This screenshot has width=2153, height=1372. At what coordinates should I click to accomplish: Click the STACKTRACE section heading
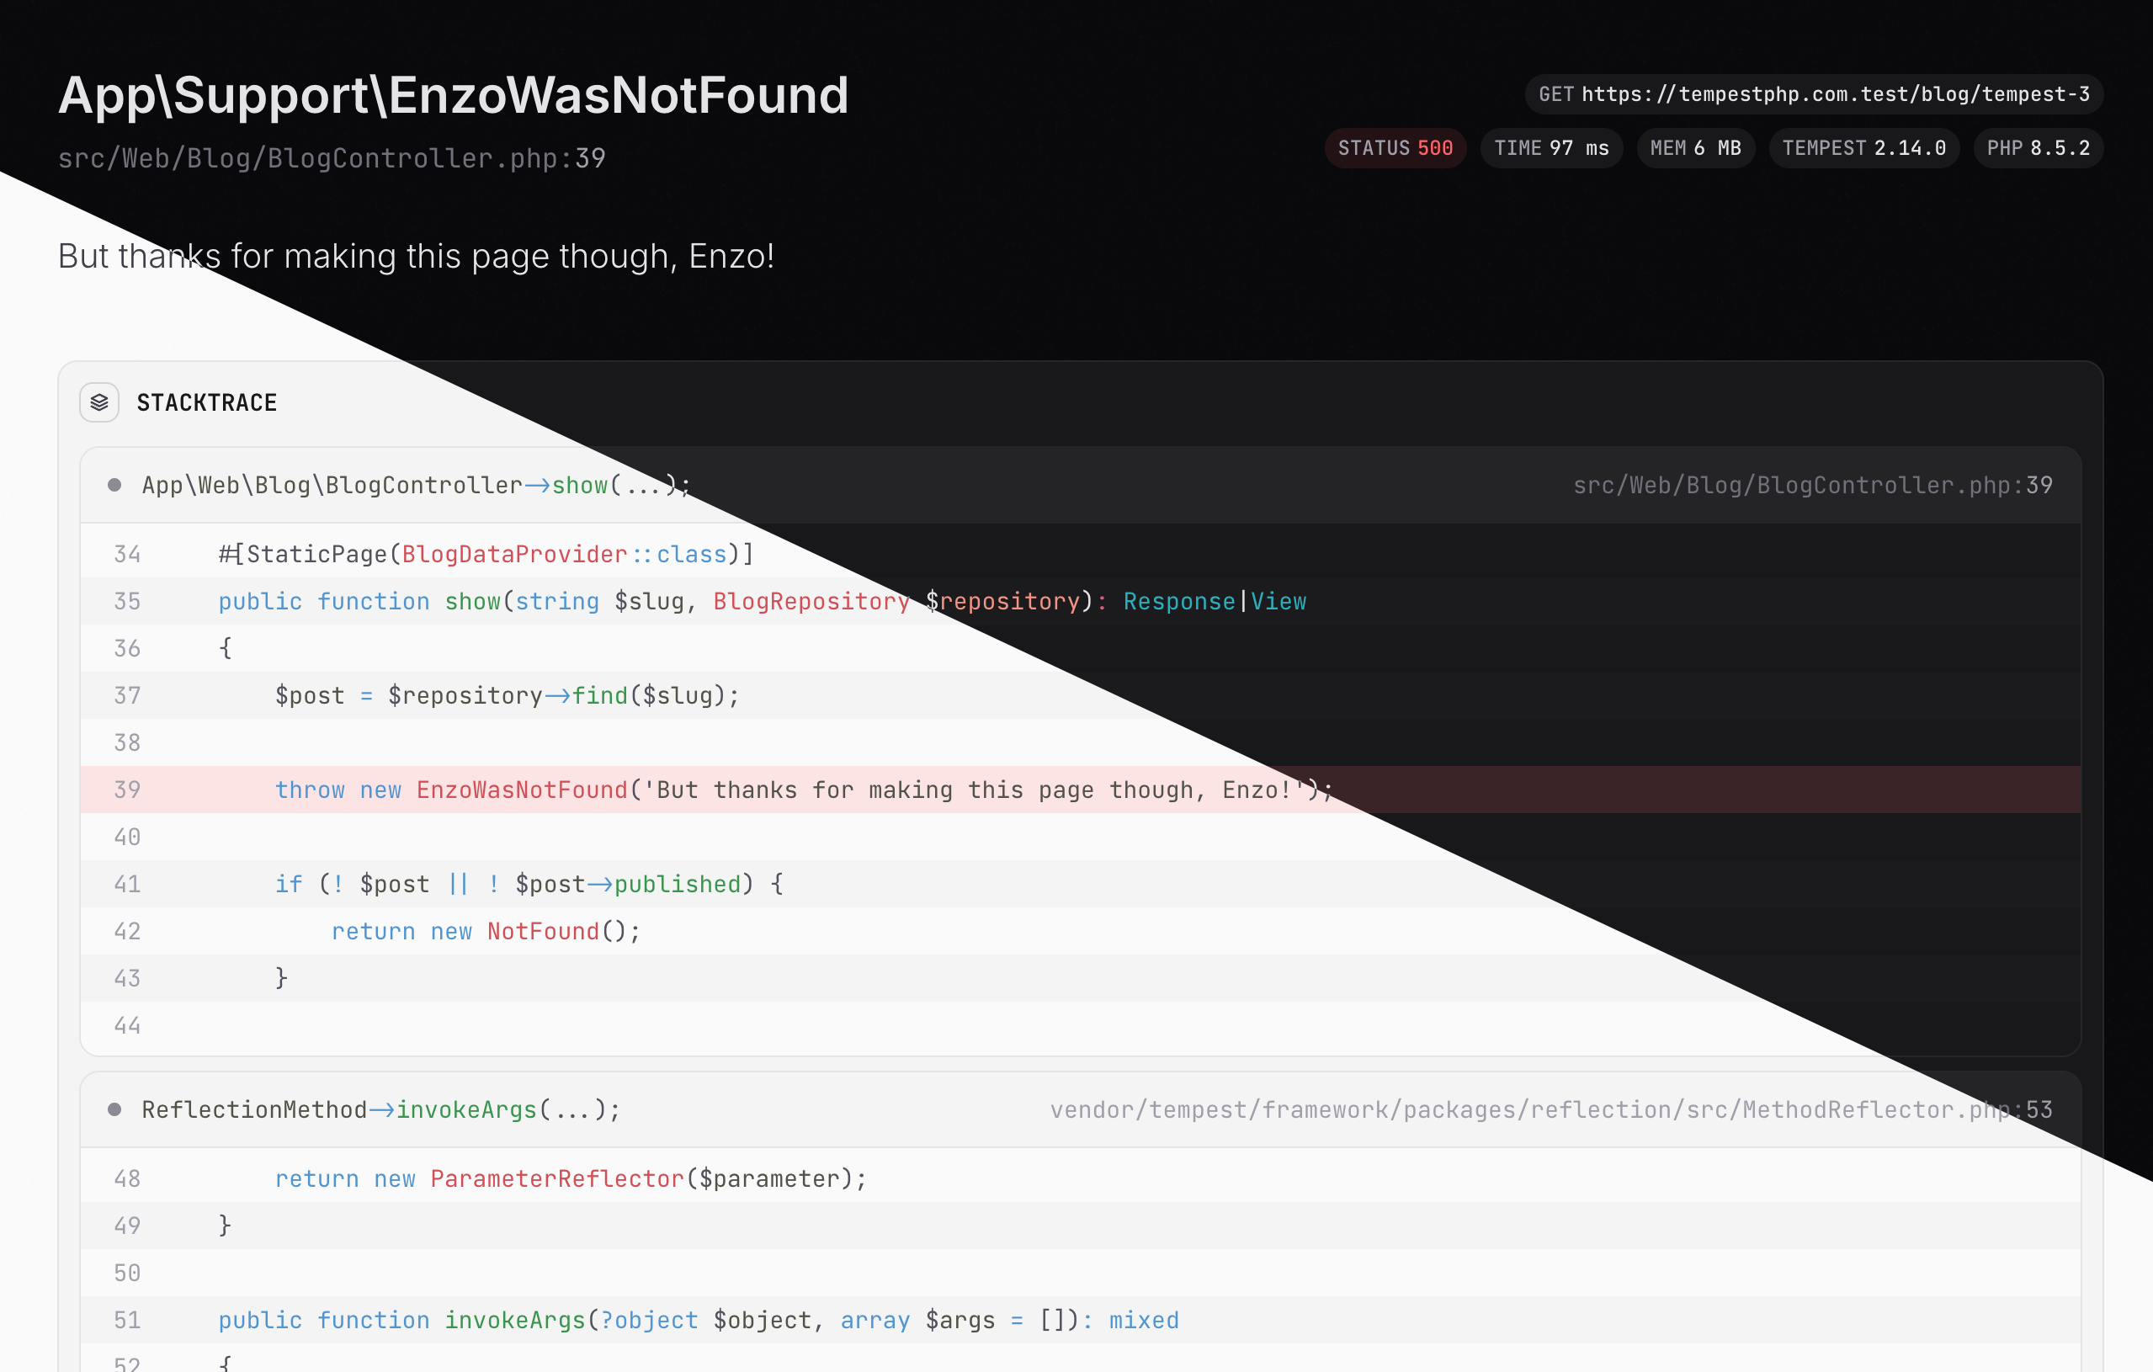(206, 402)
